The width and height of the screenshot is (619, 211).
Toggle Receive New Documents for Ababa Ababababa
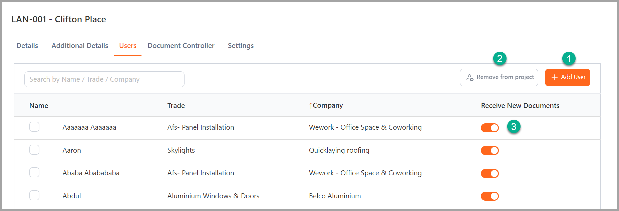[x=490, y=173]
